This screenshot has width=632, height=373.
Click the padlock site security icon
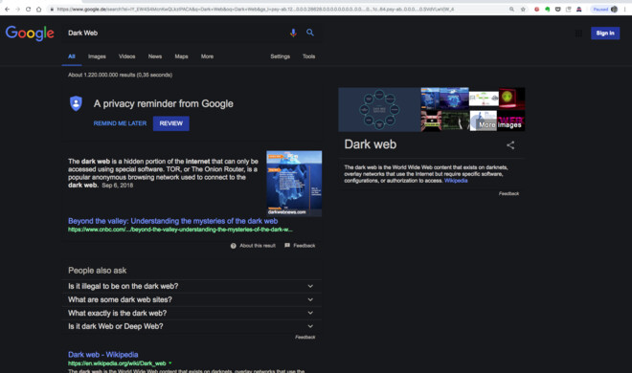pyautogui.click(x=52, y=9)
